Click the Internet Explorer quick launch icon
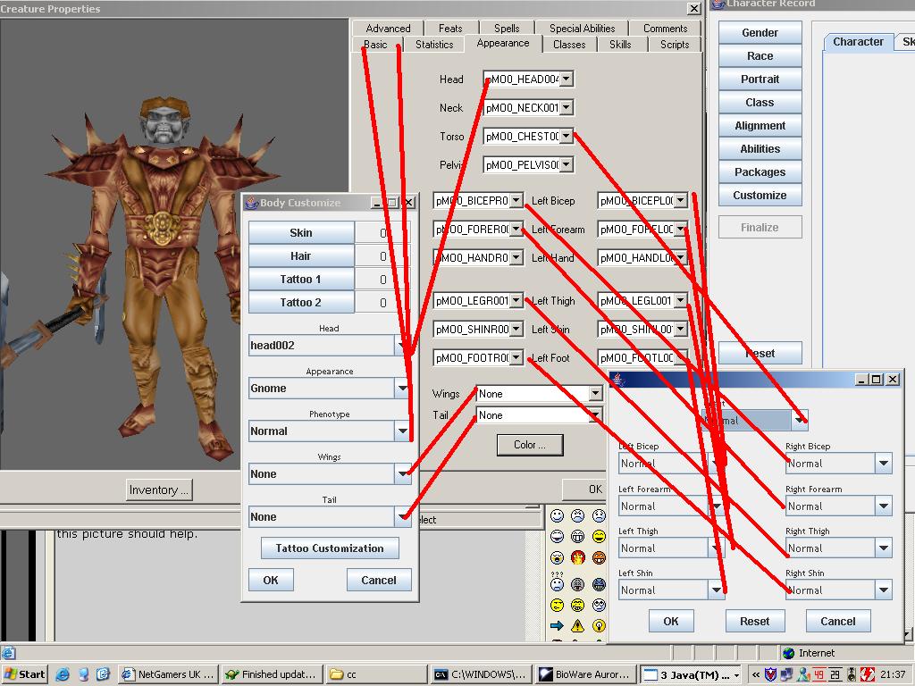Screen dimensions: 915x686 pyautogui.click(x=64, y=674)
